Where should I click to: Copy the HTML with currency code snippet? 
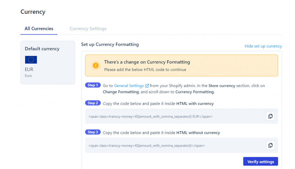[x=270, y=116]
